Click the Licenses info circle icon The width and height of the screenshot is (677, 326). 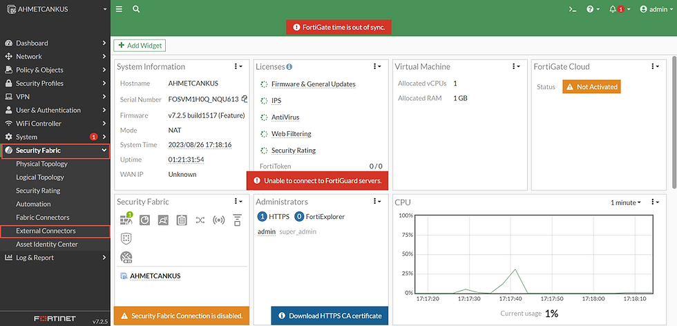[x=289, y=67]
